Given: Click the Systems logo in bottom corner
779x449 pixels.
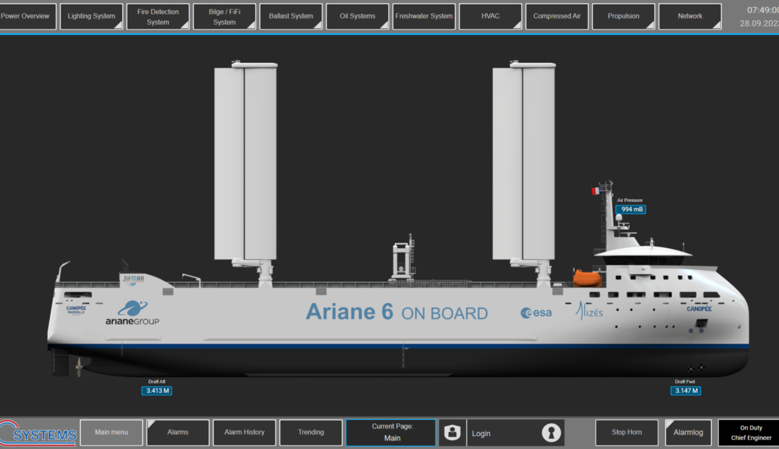Looking at the screenshot, I should click(x=40, y=433).
